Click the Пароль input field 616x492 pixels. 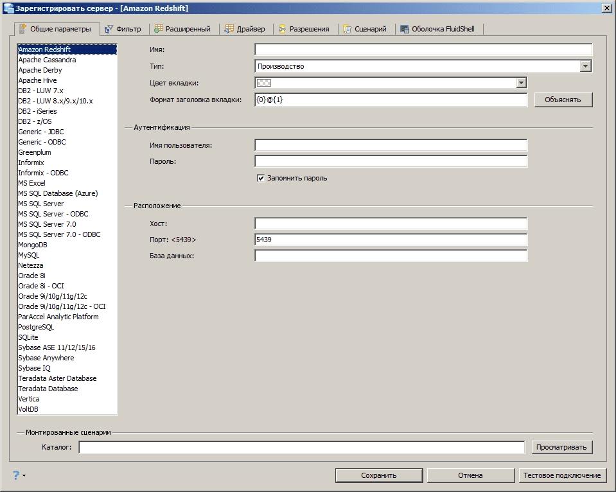391,161
